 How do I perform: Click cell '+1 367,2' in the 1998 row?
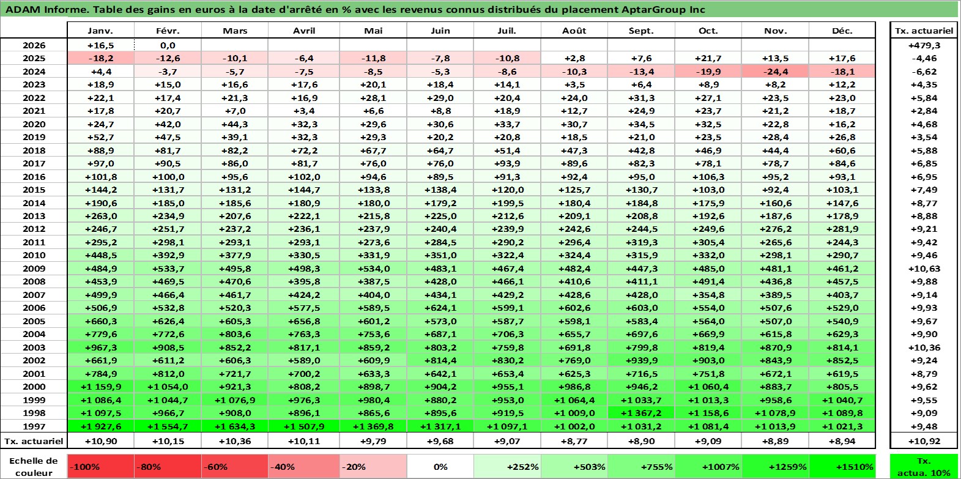click(641, 413)
